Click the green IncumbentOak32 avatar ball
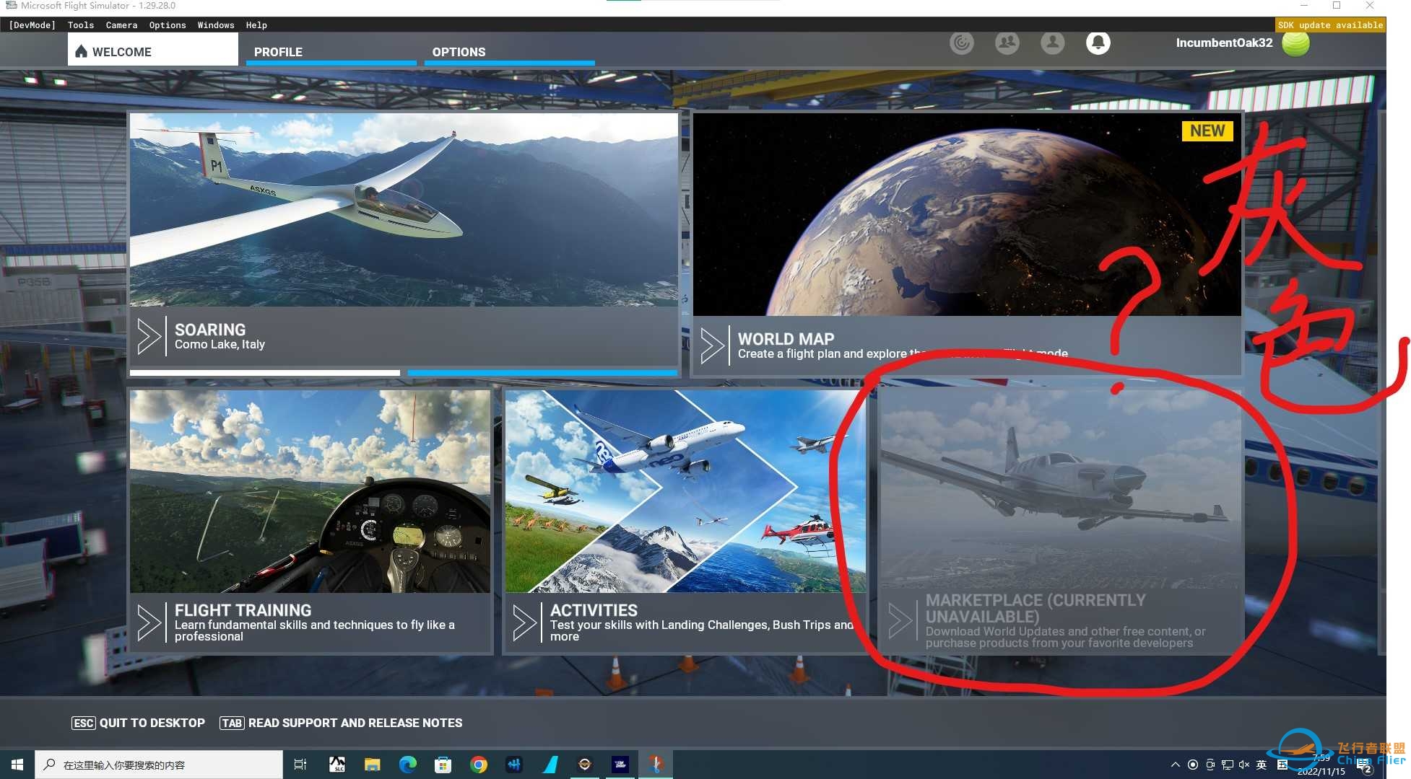The height and width of the screenshot is (779, 1411). click(x=1295, y=43)
